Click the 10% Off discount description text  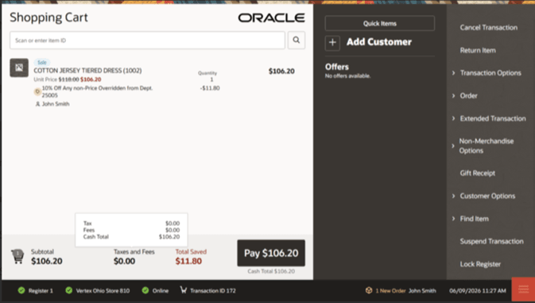pyautogui.click(x=97, y=91)
